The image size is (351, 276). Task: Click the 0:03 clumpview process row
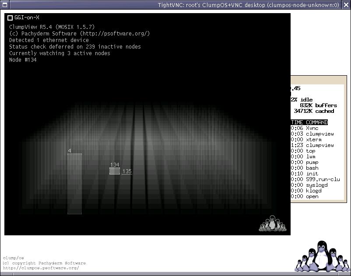click(312, 134)
